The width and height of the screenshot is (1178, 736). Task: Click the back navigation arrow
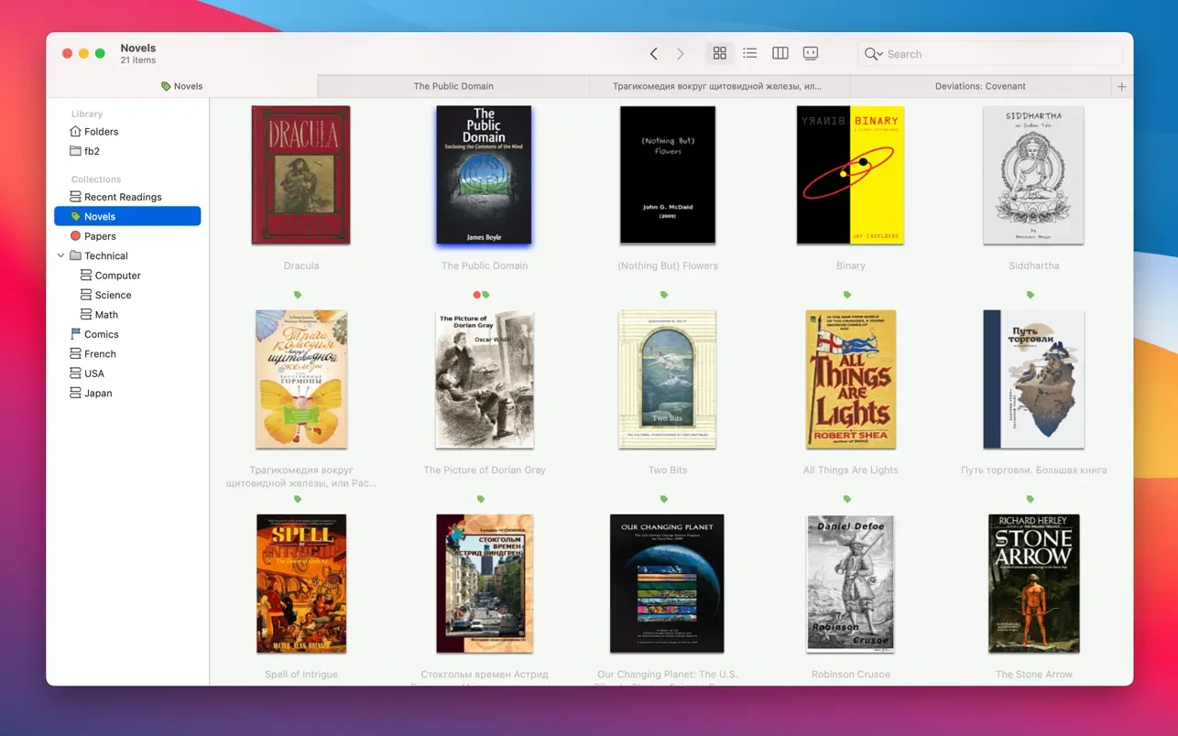pos(653,53)
